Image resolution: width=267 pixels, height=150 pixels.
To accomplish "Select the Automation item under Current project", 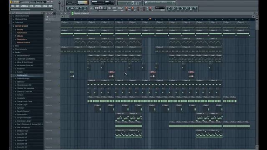I will click(x=22, y=32).
